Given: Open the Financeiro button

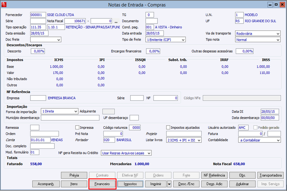Looking at the screenshot, I should click(102, 184).
